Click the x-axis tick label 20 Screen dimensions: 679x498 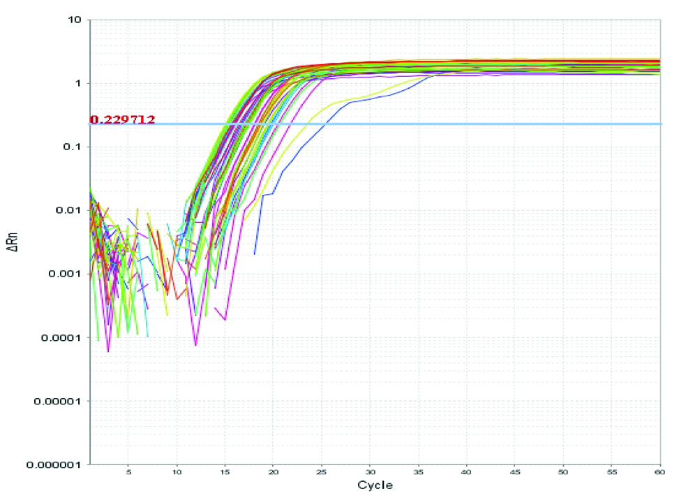[274, 473]
